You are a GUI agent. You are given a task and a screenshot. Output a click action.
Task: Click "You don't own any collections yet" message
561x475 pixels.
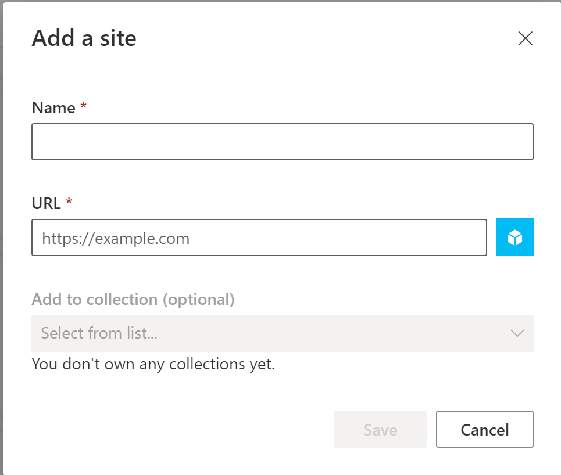click(153, 364)
